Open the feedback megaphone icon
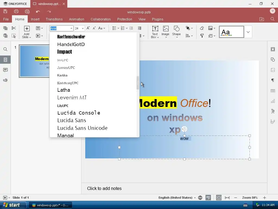278x209 pixels. (5, 80)
